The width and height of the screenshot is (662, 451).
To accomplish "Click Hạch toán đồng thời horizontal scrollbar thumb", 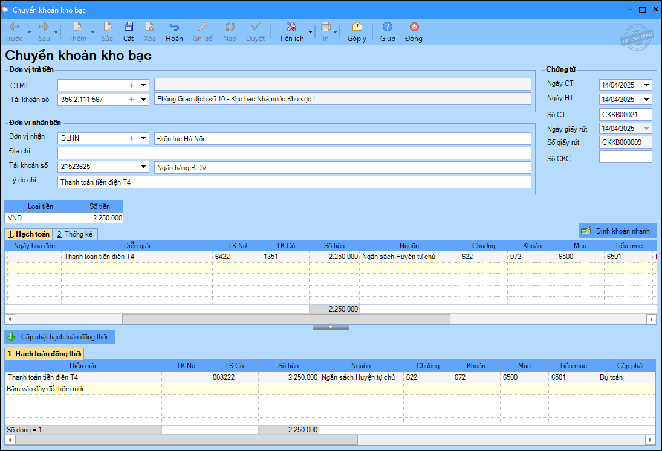I will click(x=186, y=440).
